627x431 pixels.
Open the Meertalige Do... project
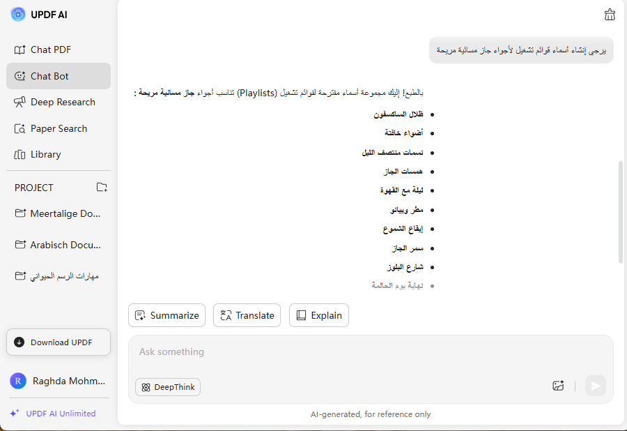click(65, 213)
